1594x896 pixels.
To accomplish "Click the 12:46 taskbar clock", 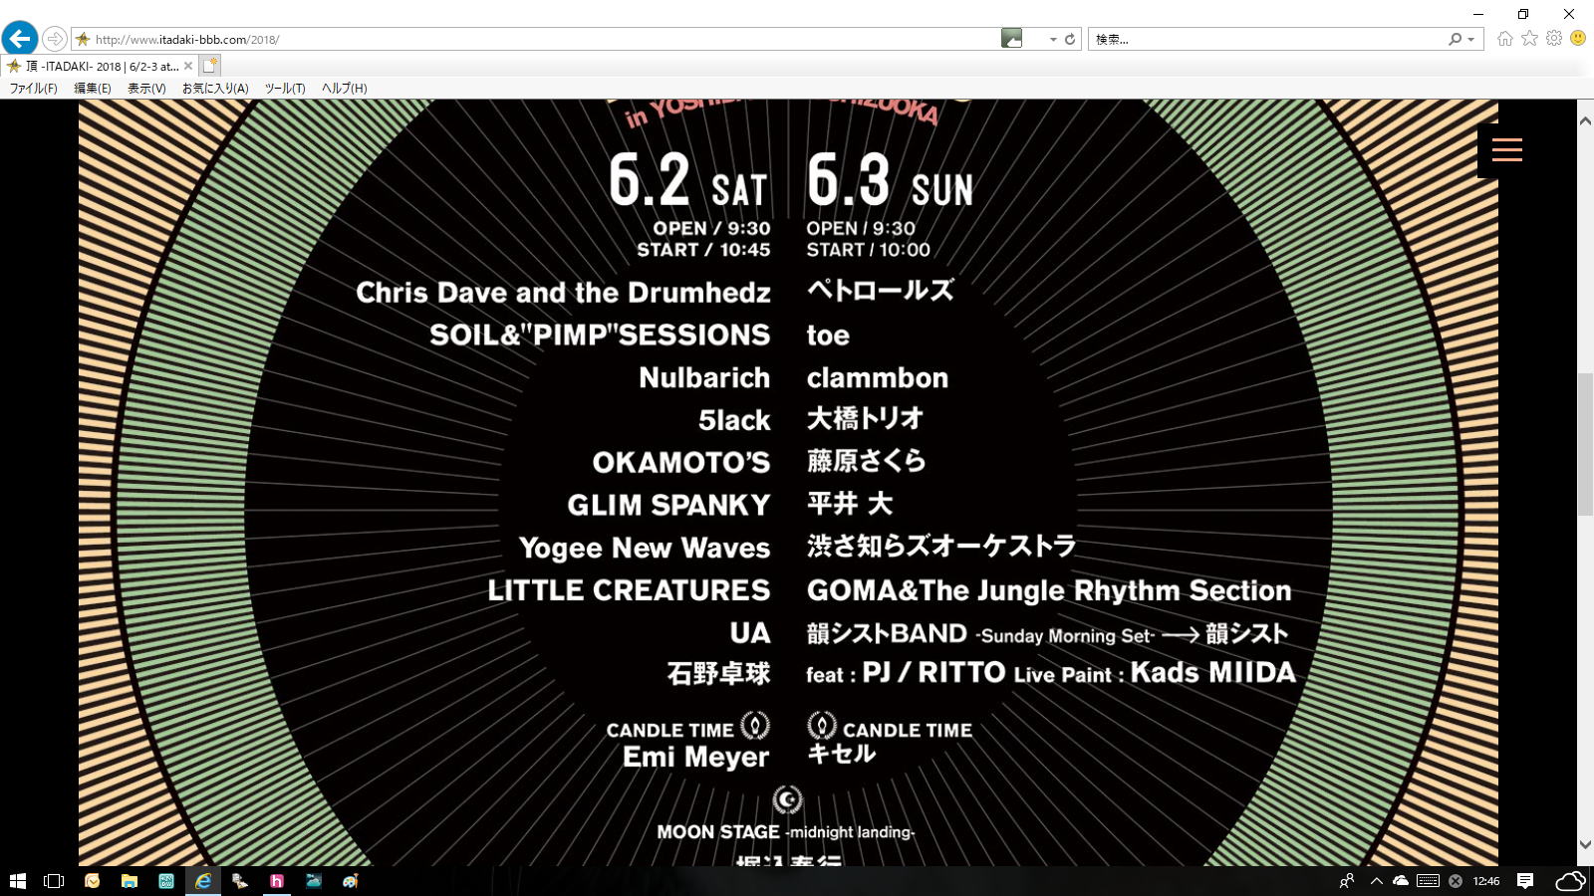I will pyautogui.click(x=1486, y=881).
